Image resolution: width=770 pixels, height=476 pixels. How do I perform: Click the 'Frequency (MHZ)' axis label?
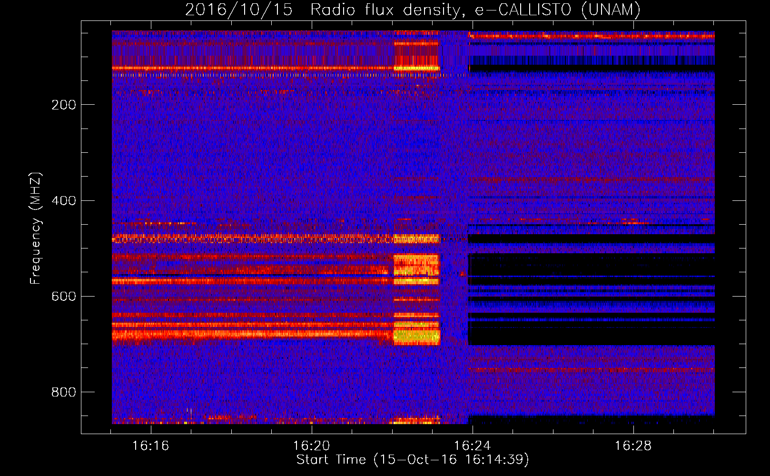(x=36, y=228)
